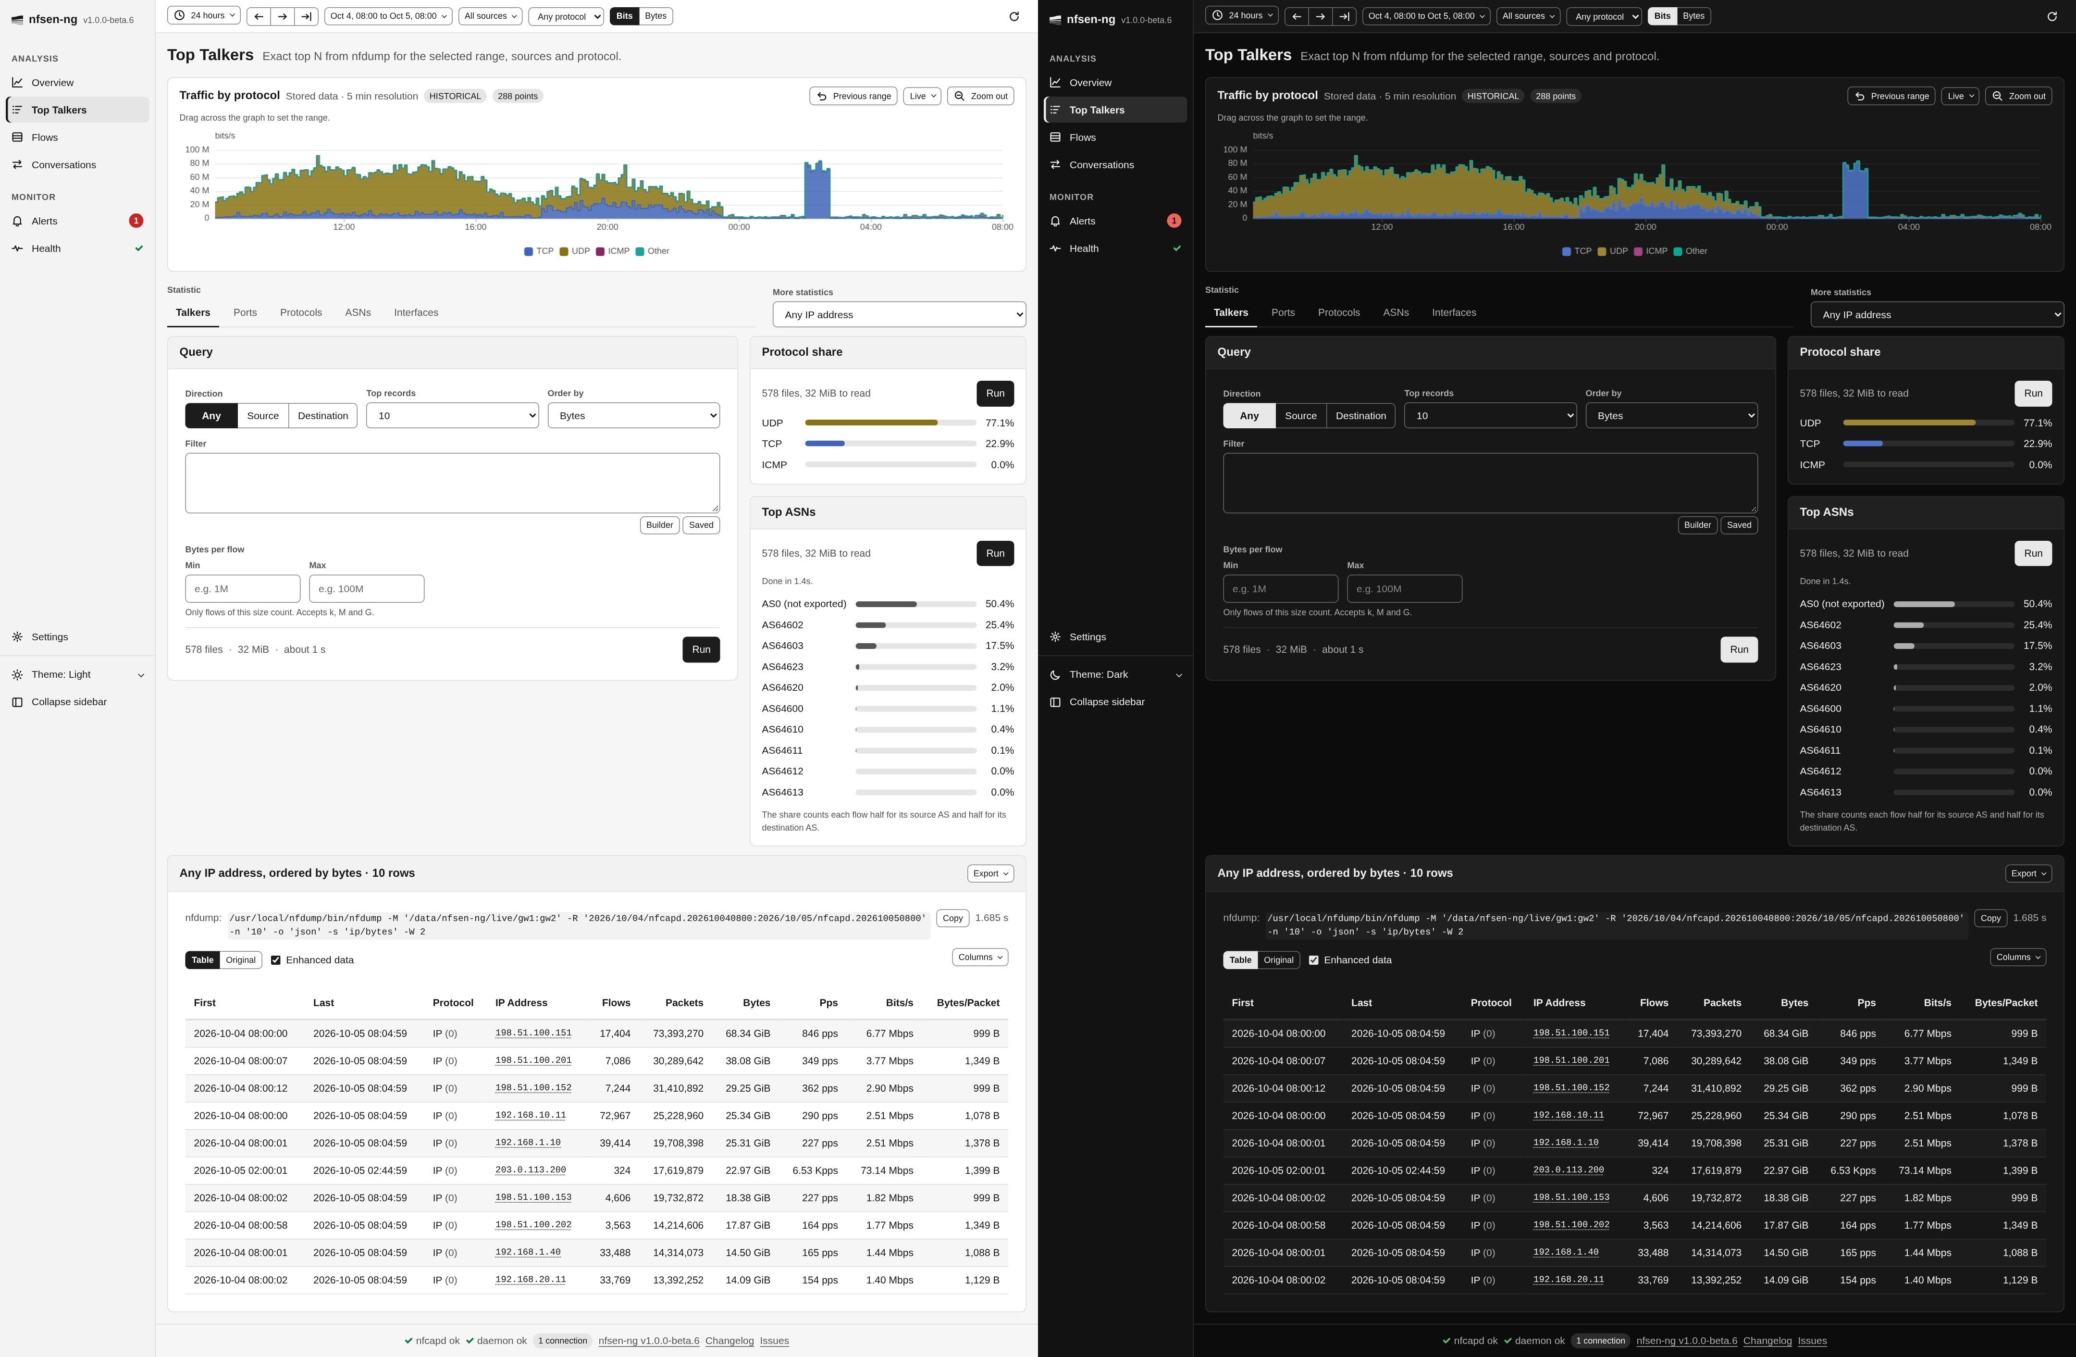This screenshot has height=1357, width=2076.
Task: Click UDP legend swatch under dark theme graph
Action: click(x=1602, y=251)
